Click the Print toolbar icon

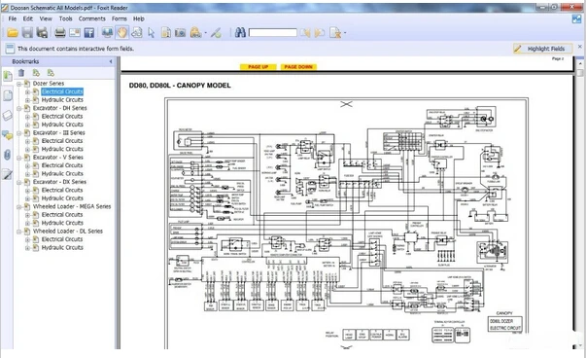pyautogui.click(x=60, y=33)
